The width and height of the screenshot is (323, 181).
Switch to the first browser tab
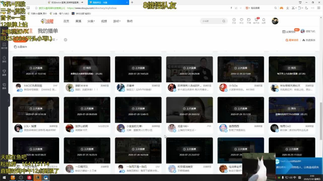point(66,3)
